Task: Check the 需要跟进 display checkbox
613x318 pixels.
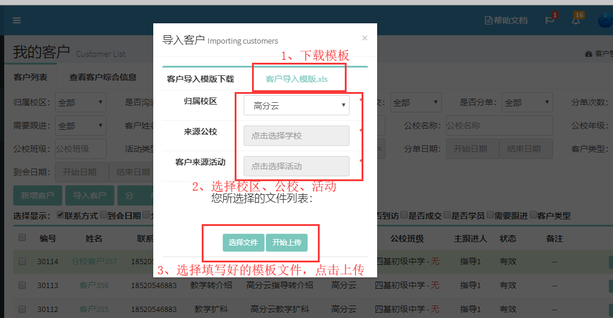Action: pyautogui.click(x=491, y=215)
